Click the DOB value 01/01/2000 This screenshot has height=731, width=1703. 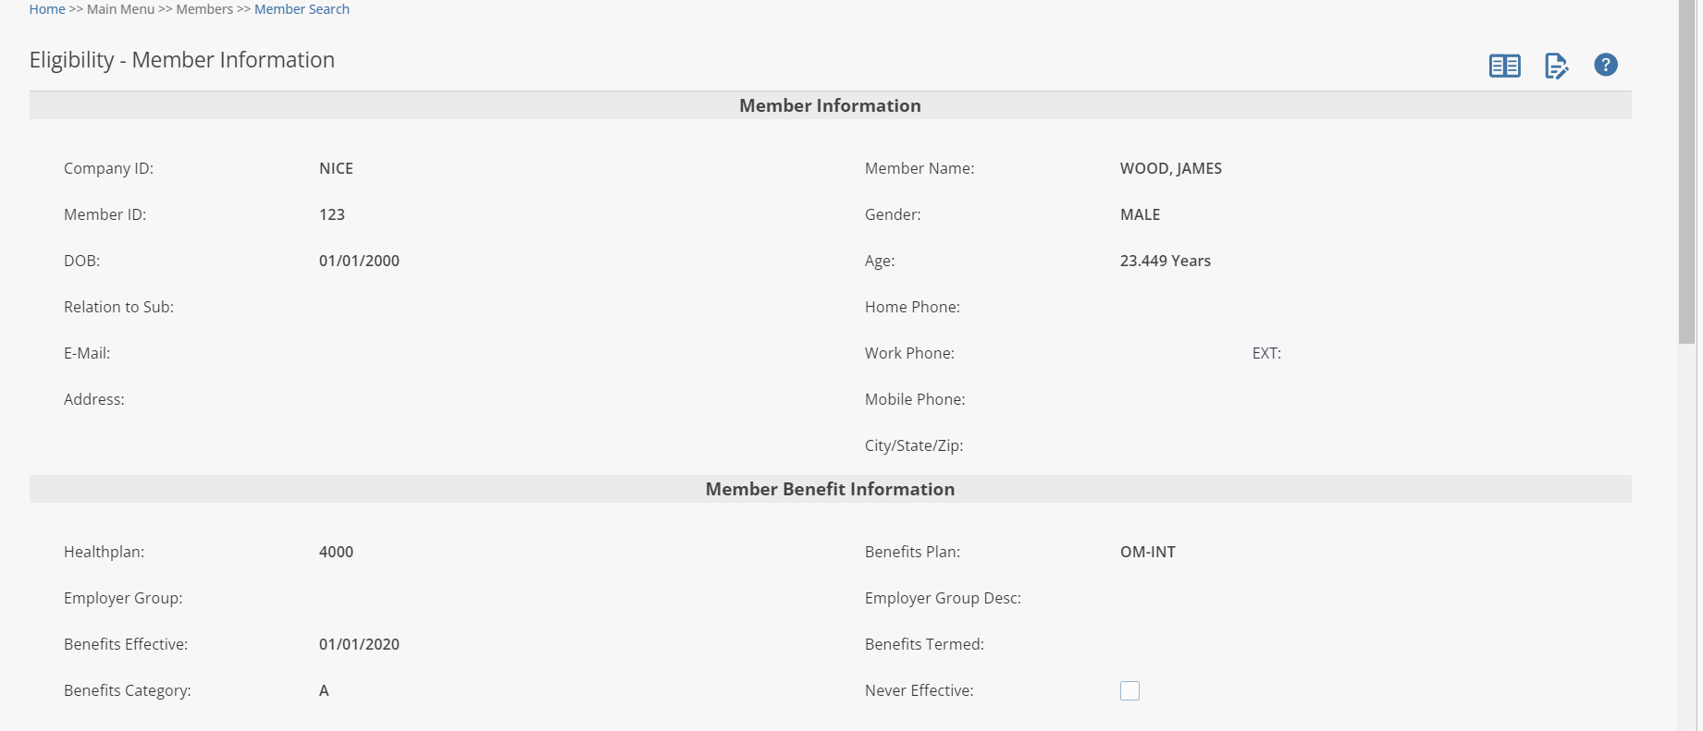tap(359, 261)
